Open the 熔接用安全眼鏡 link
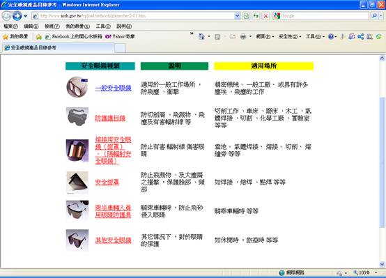This screenshot has width=386, height=278. click(x=113, y=150)
